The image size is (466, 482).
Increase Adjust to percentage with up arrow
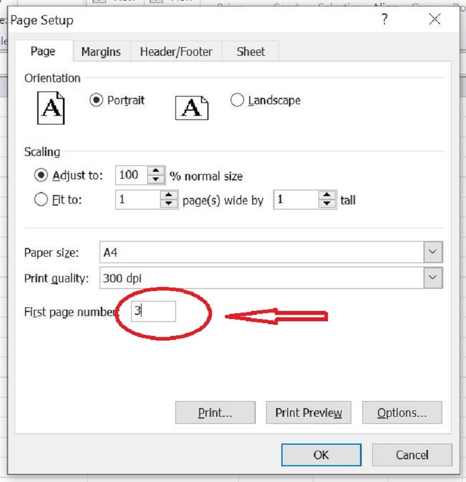point(156,171)
